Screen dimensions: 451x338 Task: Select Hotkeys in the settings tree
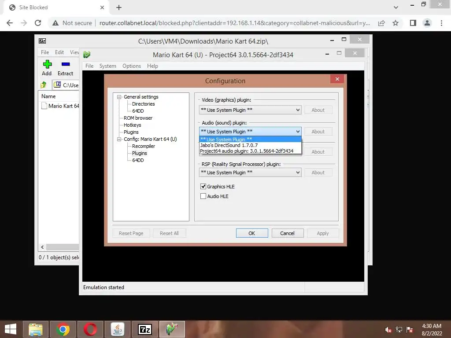(x=132, y=125)
